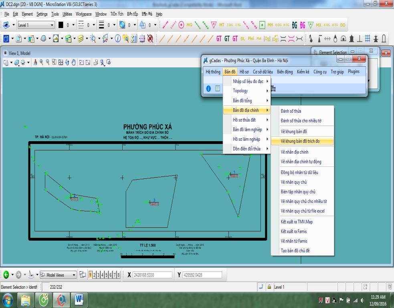Screen dimensions: 394x308
Task: Click the MH icon in top toolbar
Action: (x=270, y=25)
